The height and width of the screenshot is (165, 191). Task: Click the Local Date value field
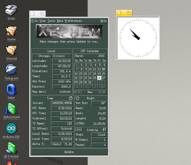coord(62,134)
